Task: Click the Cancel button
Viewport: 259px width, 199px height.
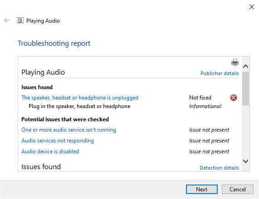Action: [x=238, y=190]
